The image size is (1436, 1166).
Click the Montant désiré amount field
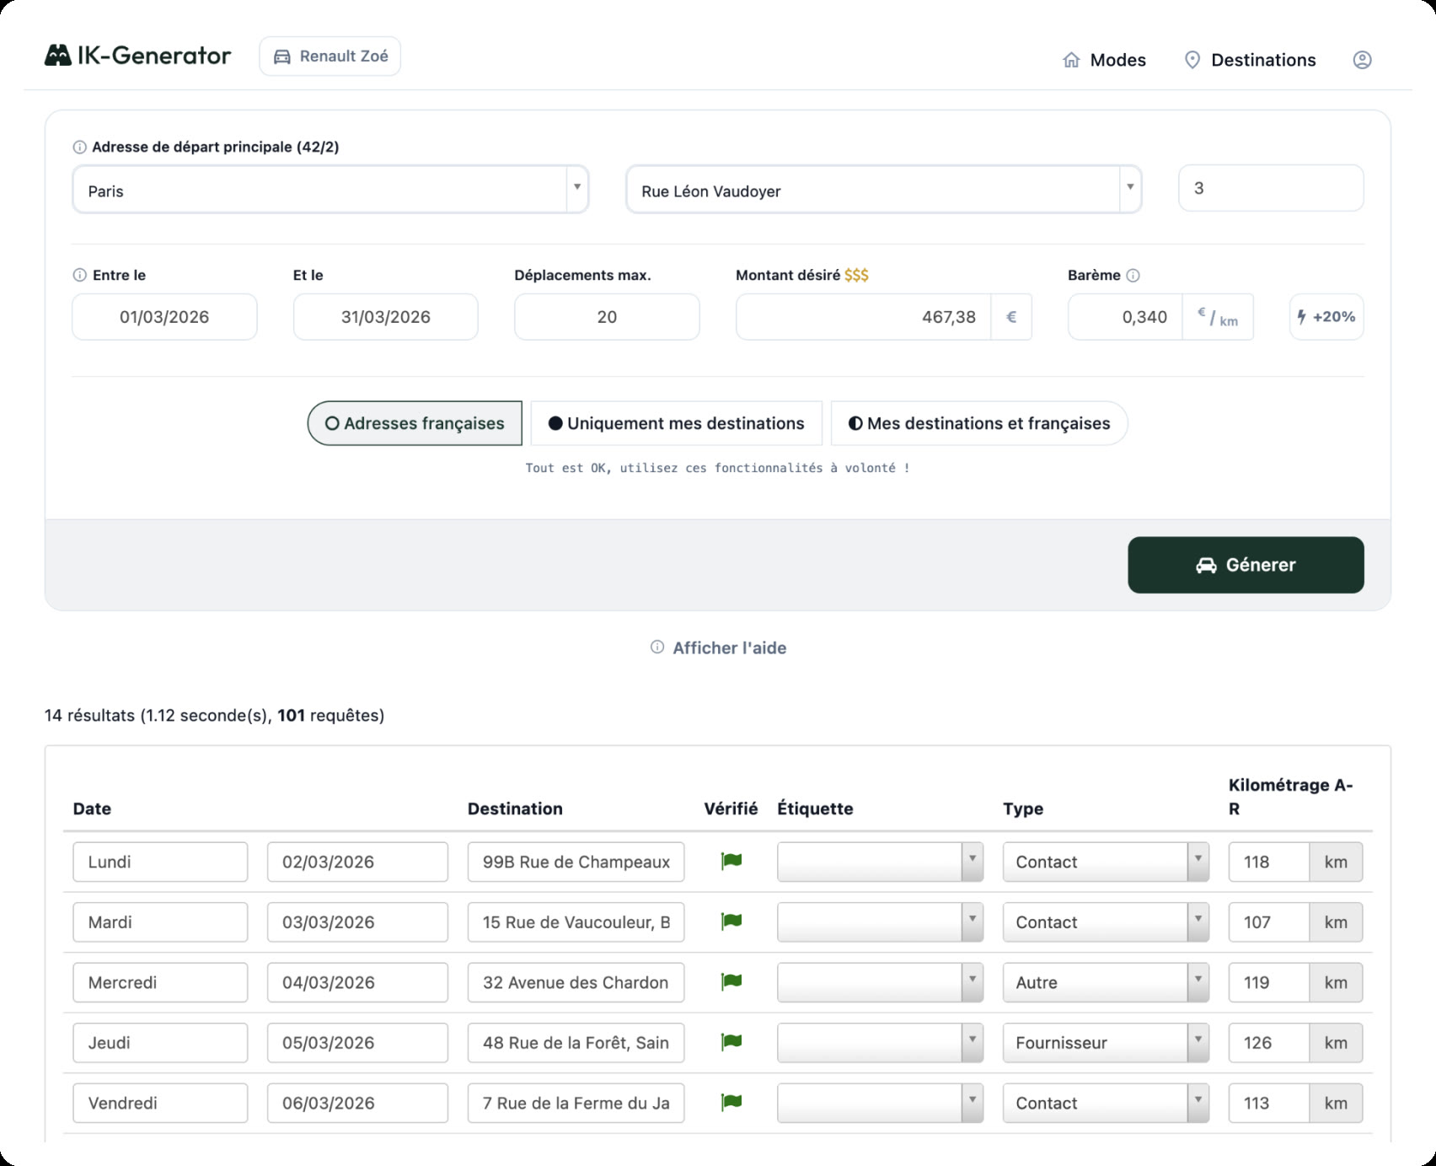[860, 317]
